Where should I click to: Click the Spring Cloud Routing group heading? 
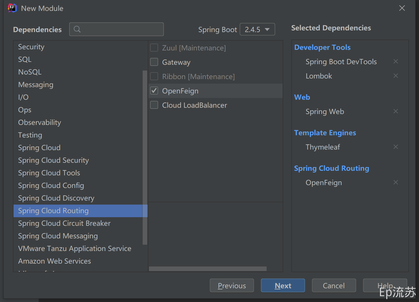point(332,168)
